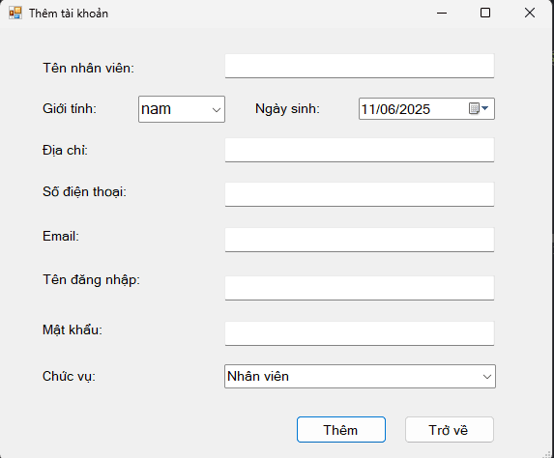Focus the Địa chỉ text field
Screen dimensions: 554x458
pos(360,150)
